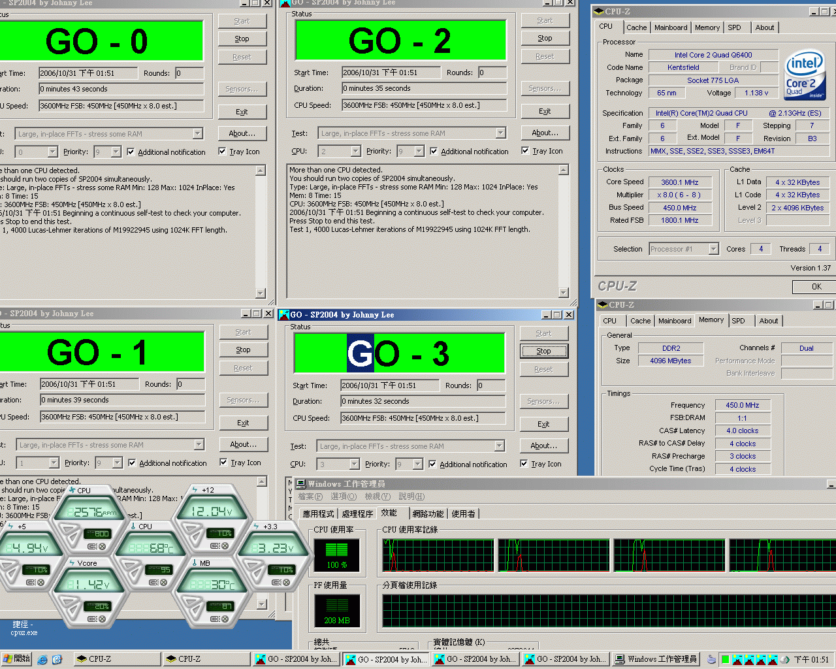The width and height of the screenshot is (836, 669).
Task: Click the Intel Core 2 Quad logo
Action: tap(805, 76)
